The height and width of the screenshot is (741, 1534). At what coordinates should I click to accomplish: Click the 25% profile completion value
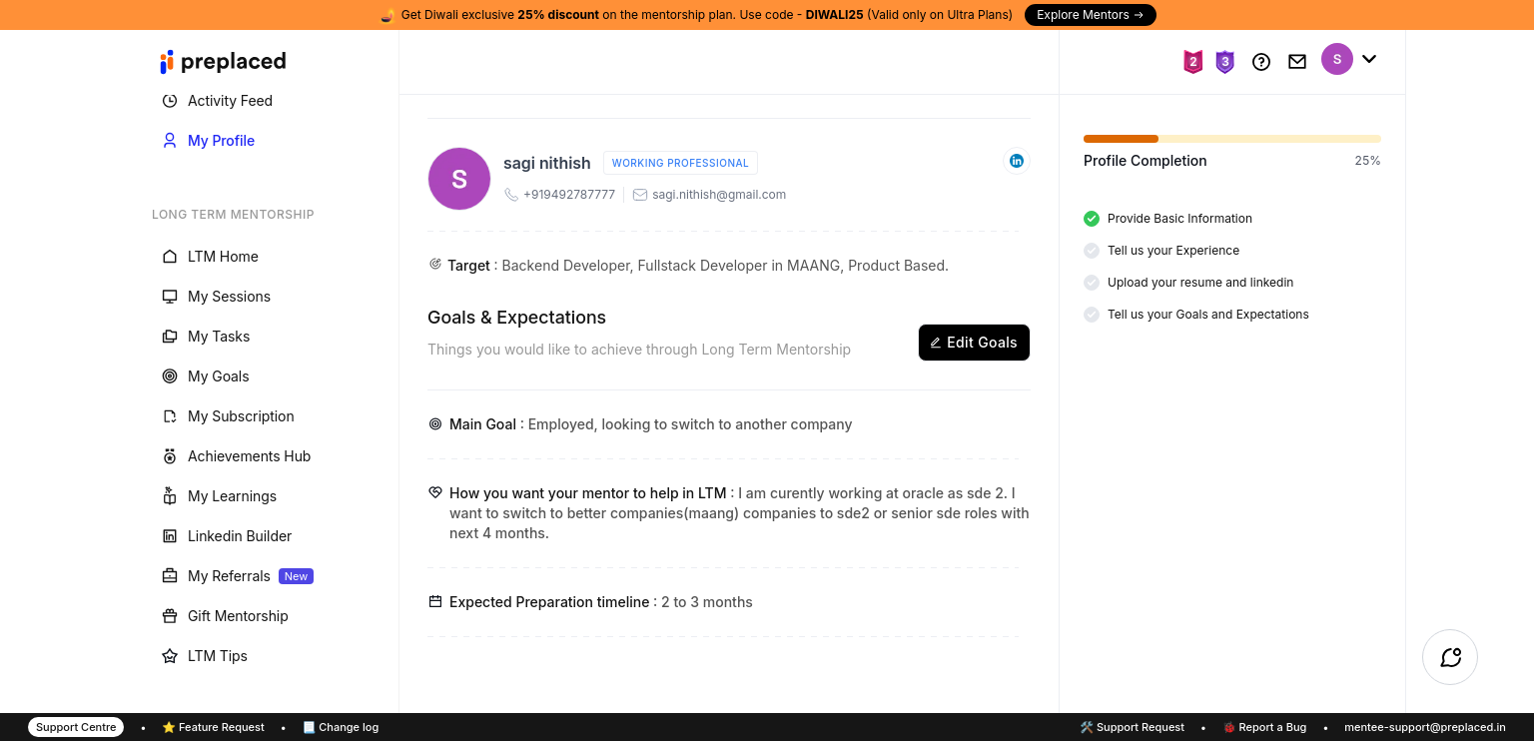tap(1367, 161)
